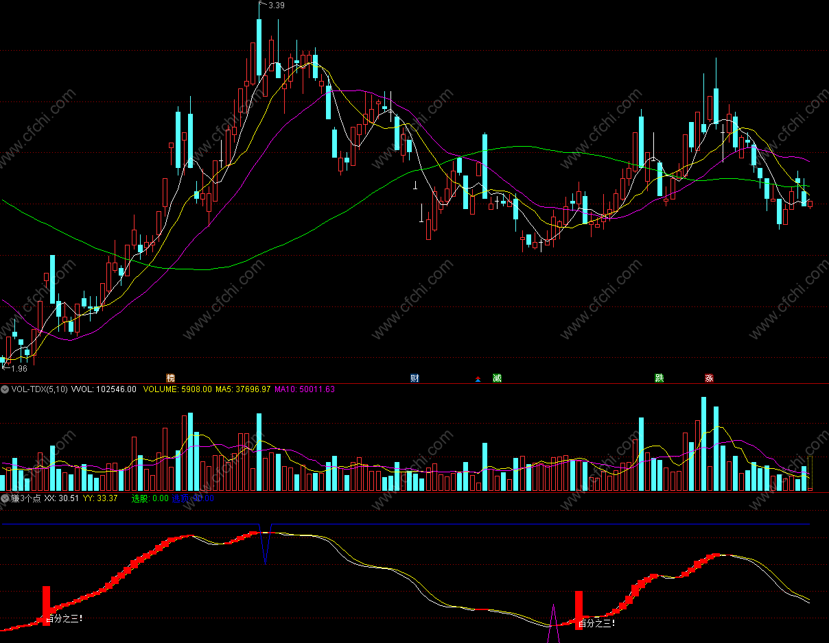Expand the 赚3个点 indicator dropdown arrow
Viewport: 829px width, 643px height.
5,498
